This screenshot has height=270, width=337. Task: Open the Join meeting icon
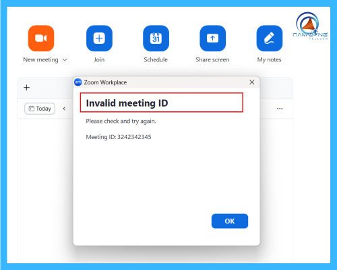point(99,38)
